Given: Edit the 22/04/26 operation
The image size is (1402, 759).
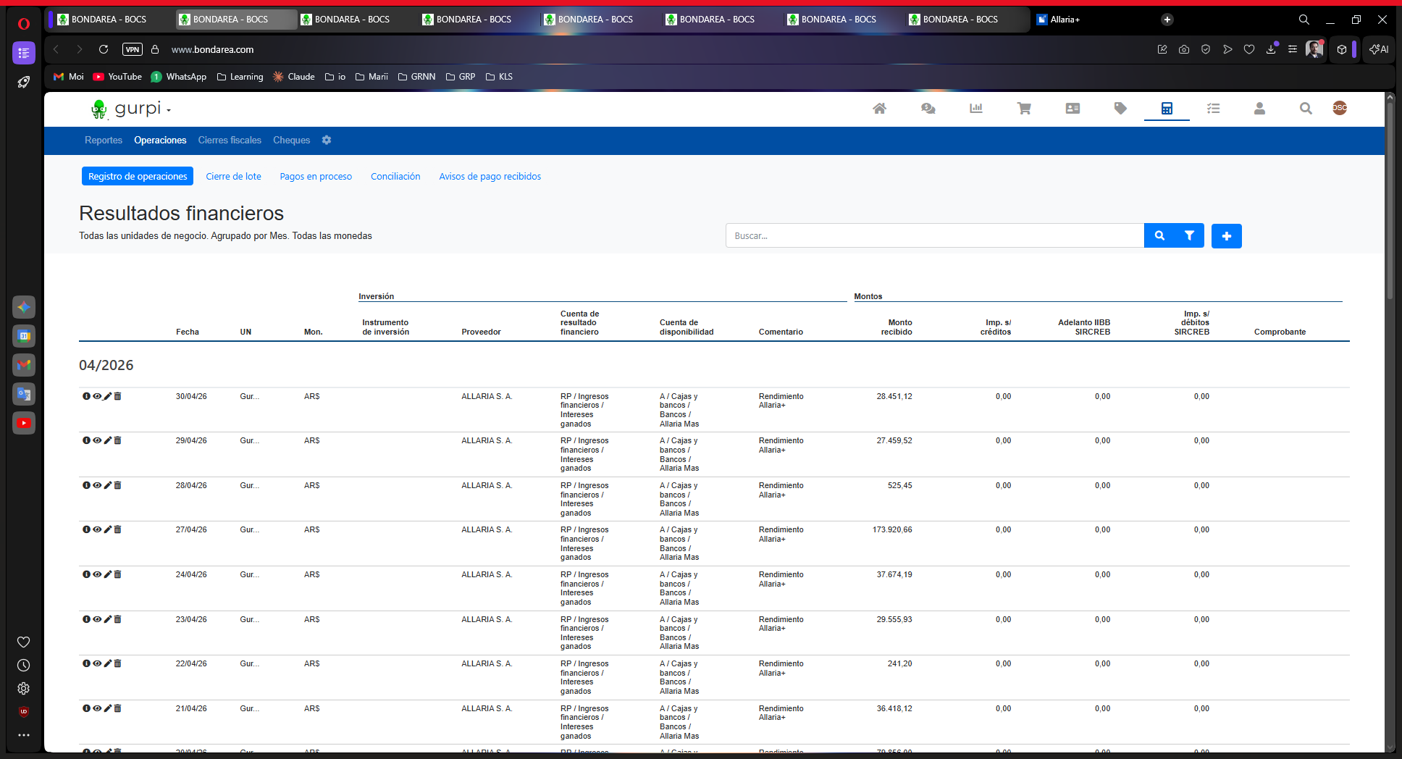Looking at the screenshot, I should [x=107, y=664].
